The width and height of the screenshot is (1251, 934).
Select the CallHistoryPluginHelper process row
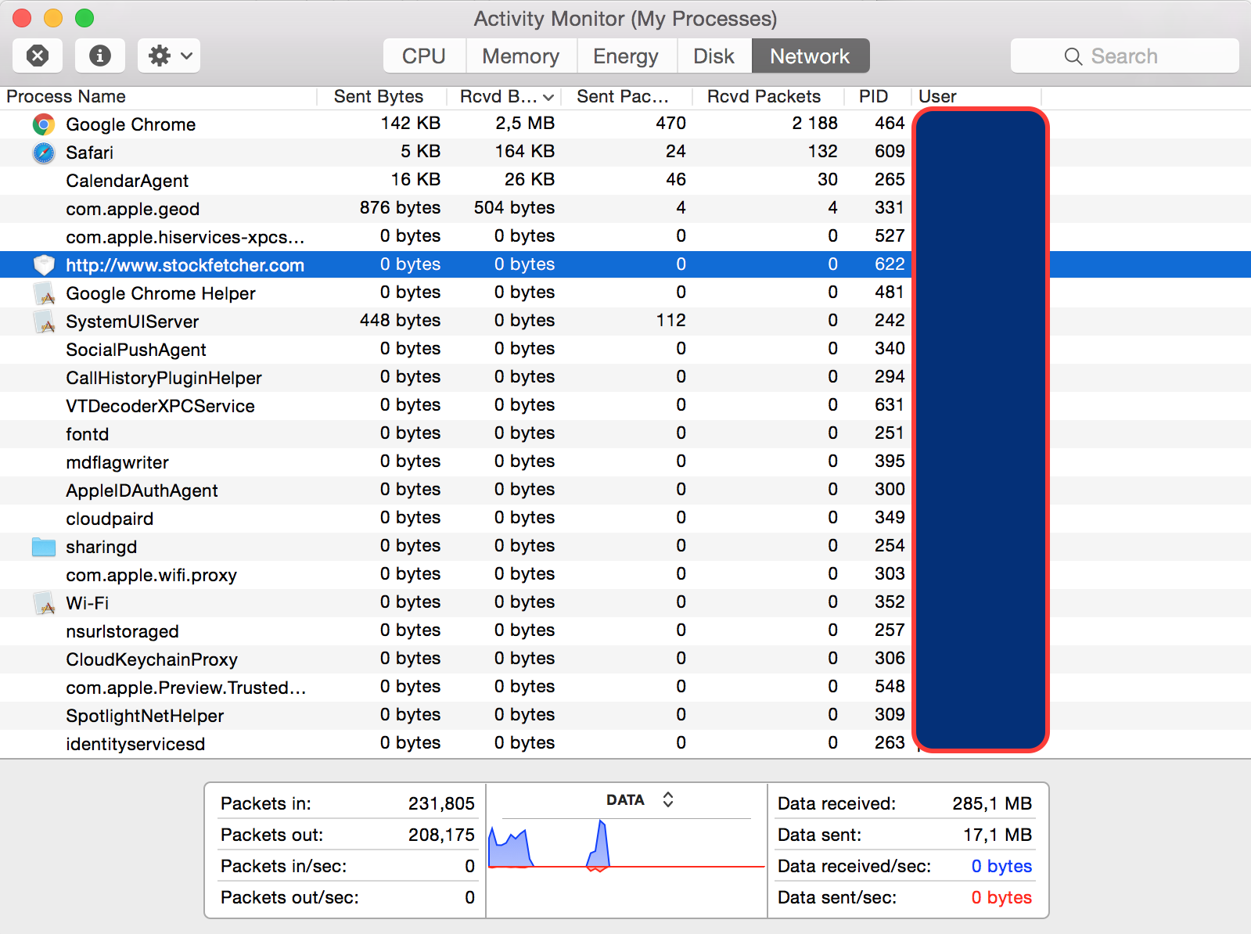point(625,378)
